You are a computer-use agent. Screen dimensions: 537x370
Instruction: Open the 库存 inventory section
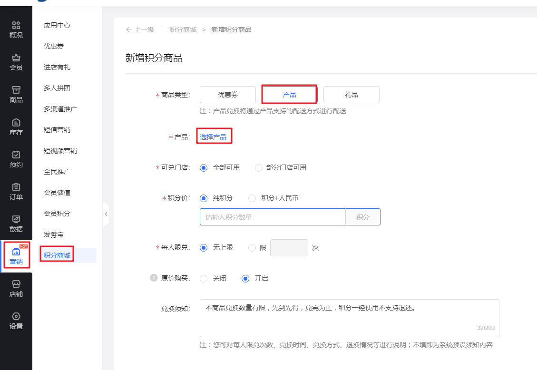pyautogui.click(x=16, y=127)
